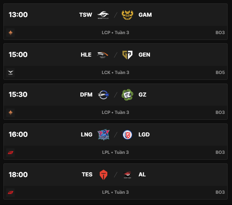The image size is (232, 205).
Task: Click "LPL • Tuần 3" under TES match
Action: [115, 192]
